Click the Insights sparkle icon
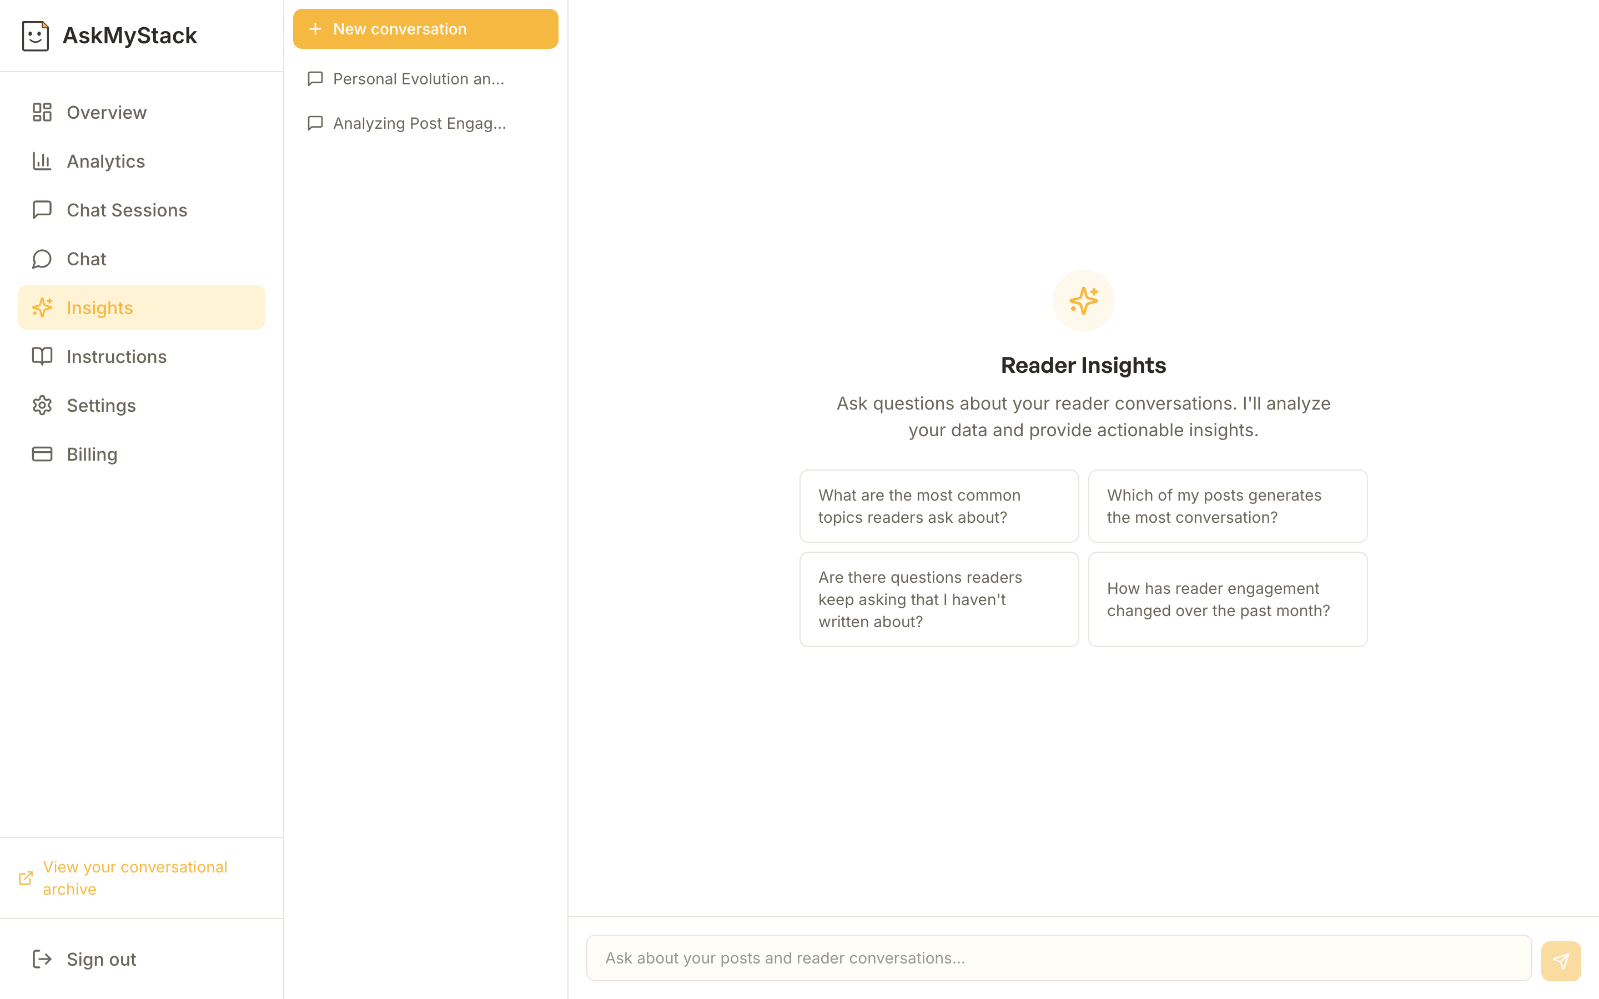The height and width of the screenshot is (999, 1599). coord(42,307)
